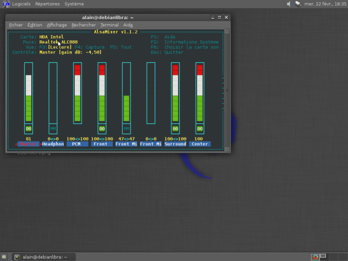Expand the Répertoires places menu

tap(47, 4)
